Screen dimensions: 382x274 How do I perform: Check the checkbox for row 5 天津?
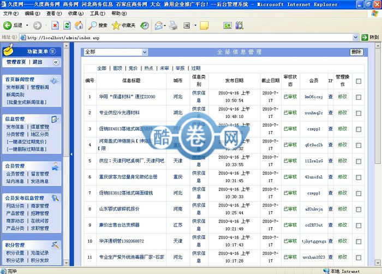pyautogui.click(x=359, y=162)
